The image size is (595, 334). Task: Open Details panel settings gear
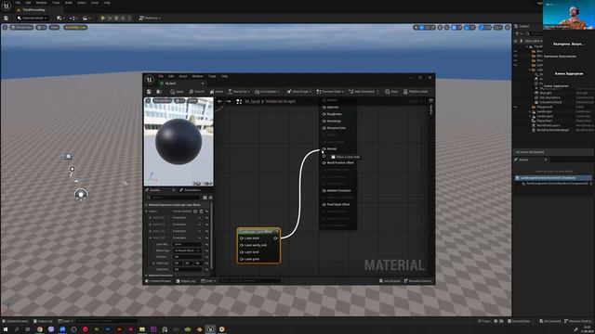211,198
